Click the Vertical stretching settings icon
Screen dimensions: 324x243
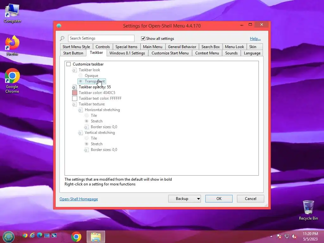point(80,133)
